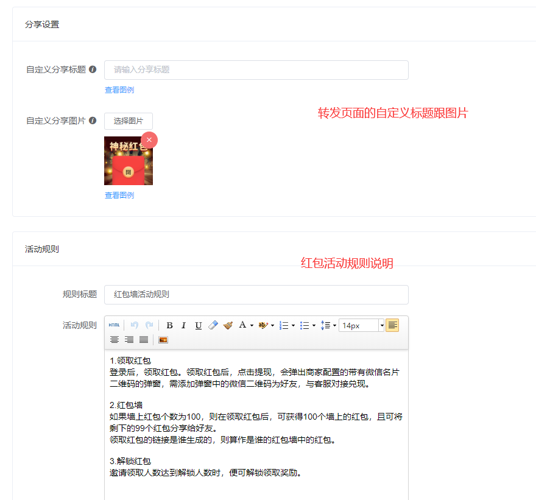The height and width of the screenshot is (500, 536).
Task: Center align the rule text
Action: point(115,340)
